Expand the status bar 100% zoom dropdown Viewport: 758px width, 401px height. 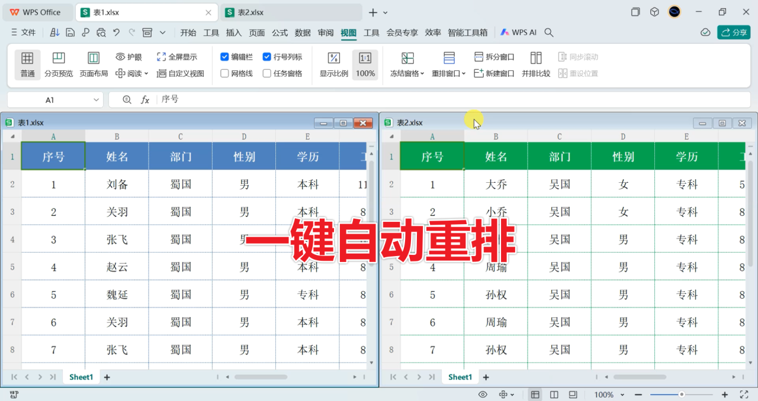(624, 394)
